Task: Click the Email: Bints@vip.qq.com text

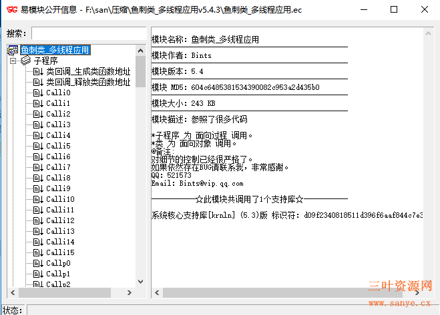Action: [x=197, y=184]
